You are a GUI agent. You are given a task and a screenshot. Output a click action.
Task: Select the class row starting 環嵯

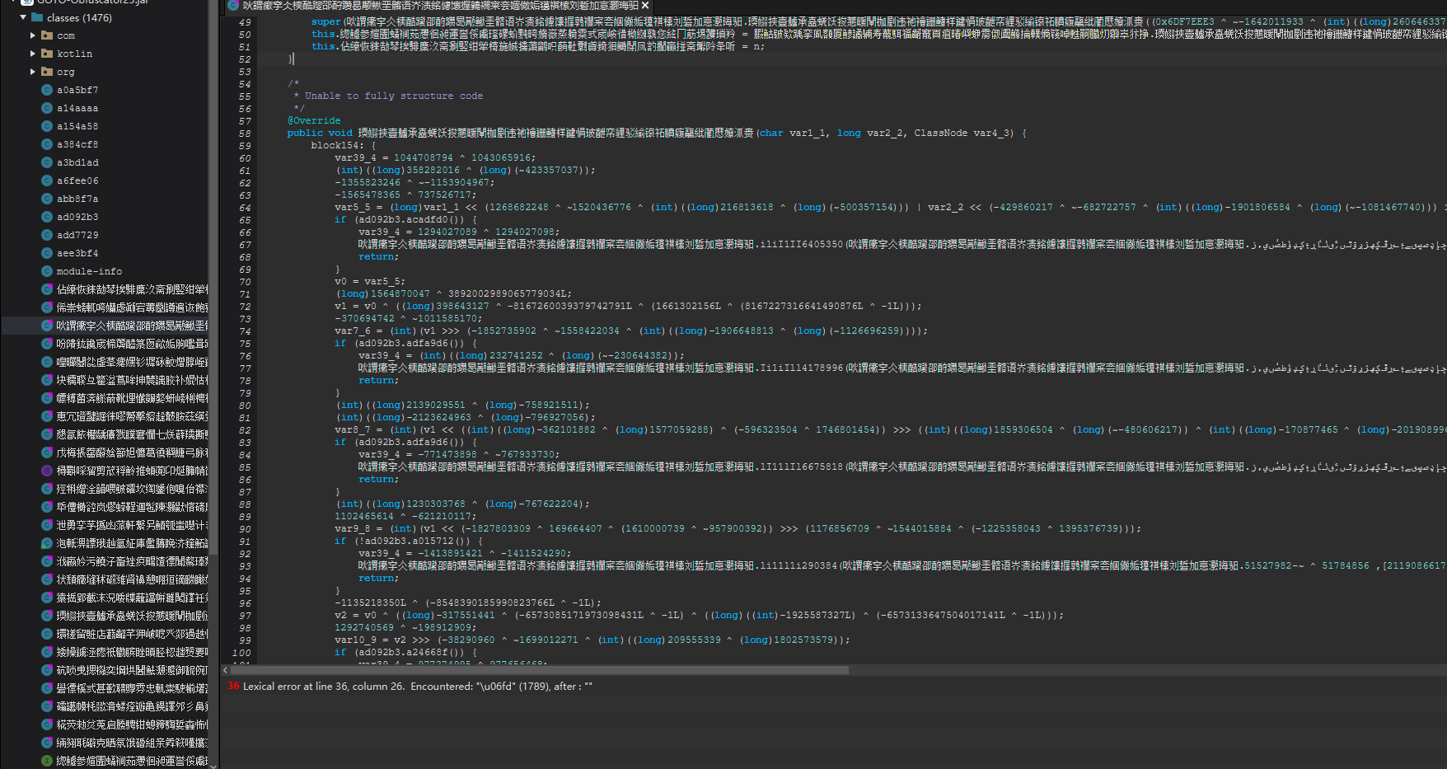pyautogui.click(x=105, y=634)
